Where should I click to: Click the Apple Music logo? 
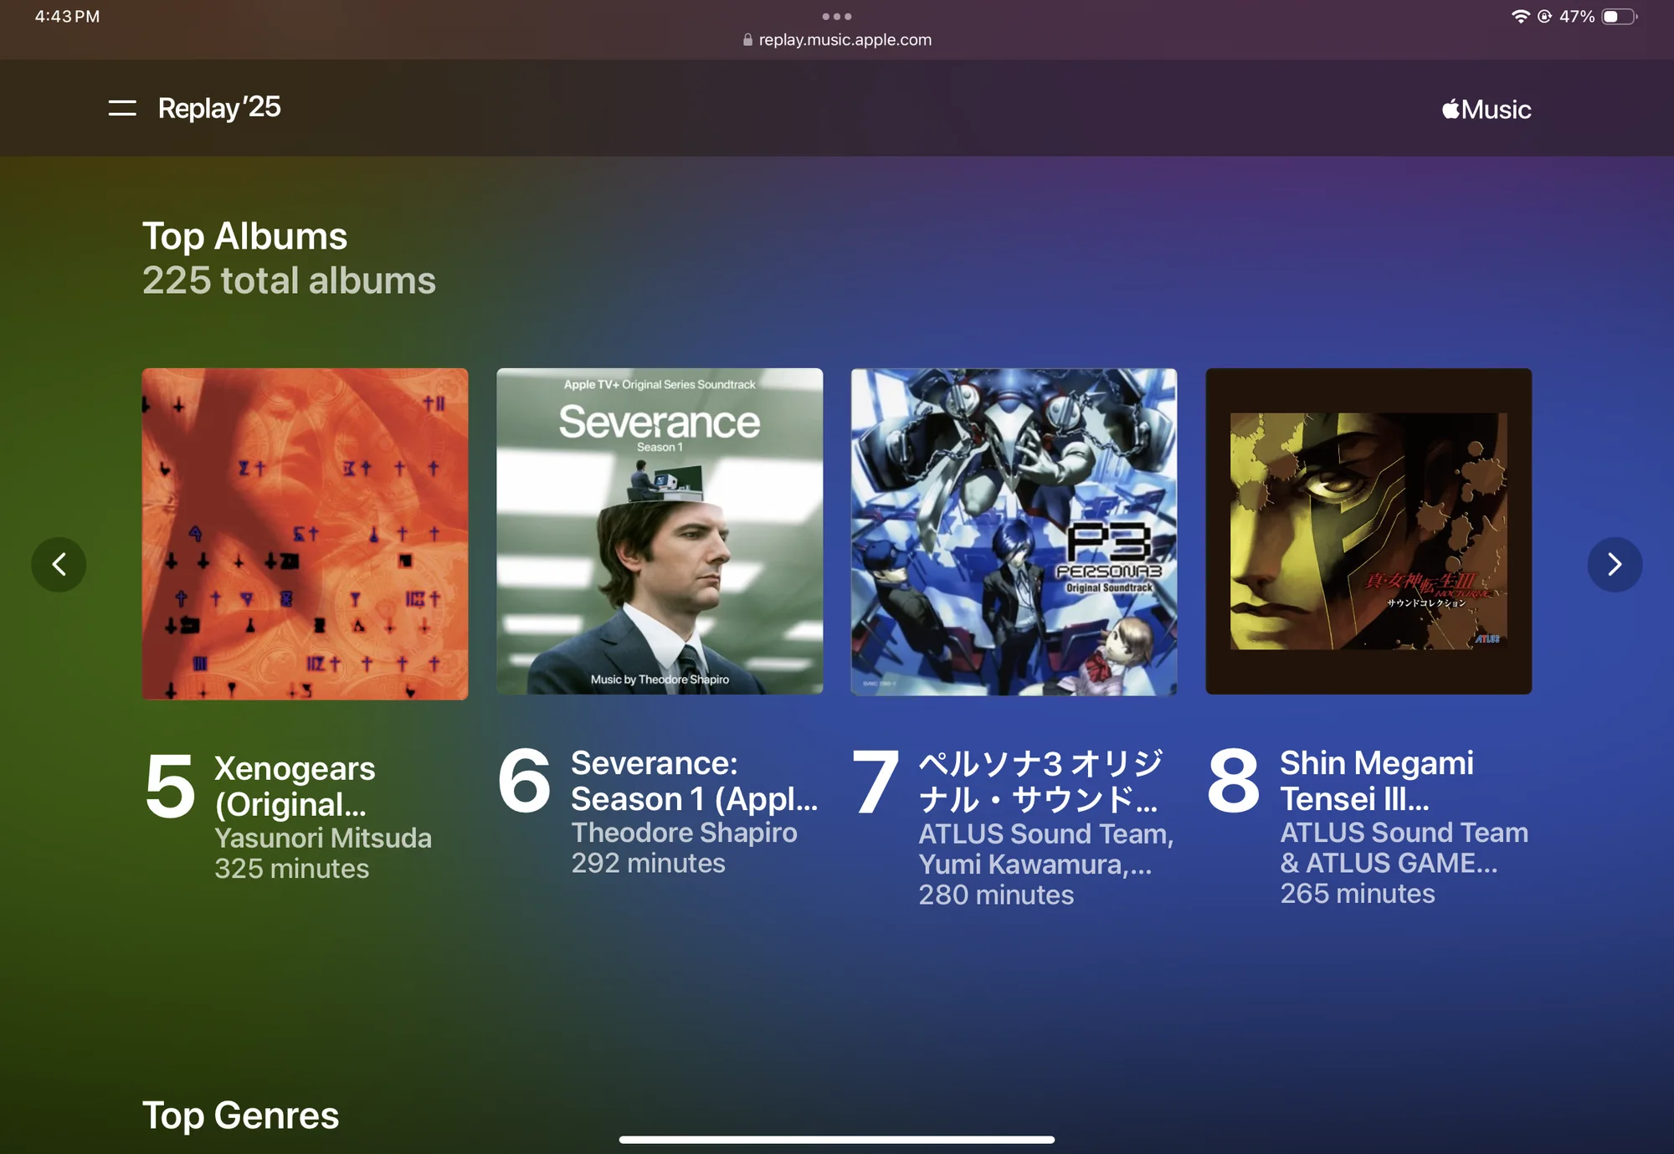(1484, 108)
